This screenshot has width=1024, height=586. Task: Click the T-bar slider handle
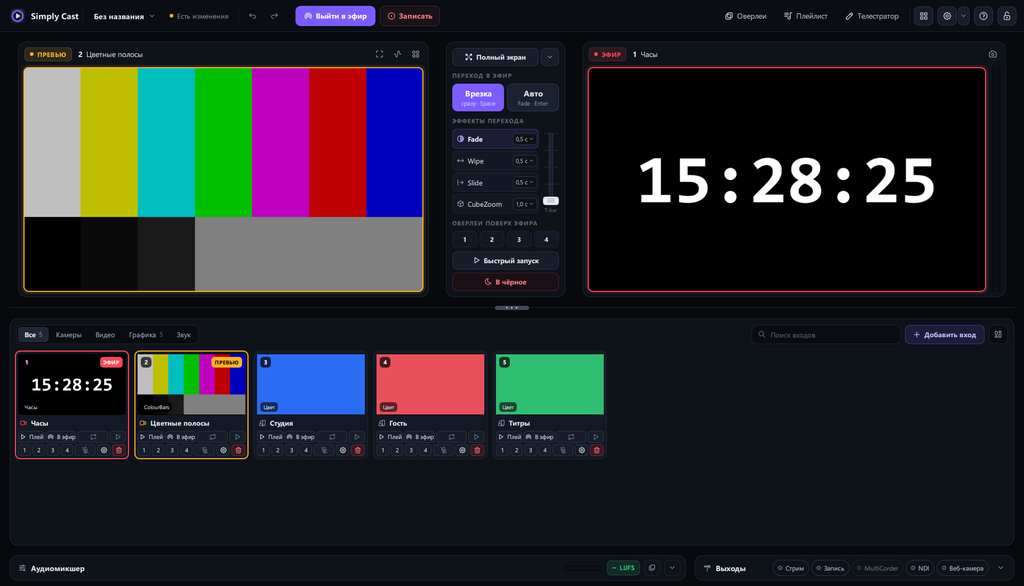pos(551,201)
